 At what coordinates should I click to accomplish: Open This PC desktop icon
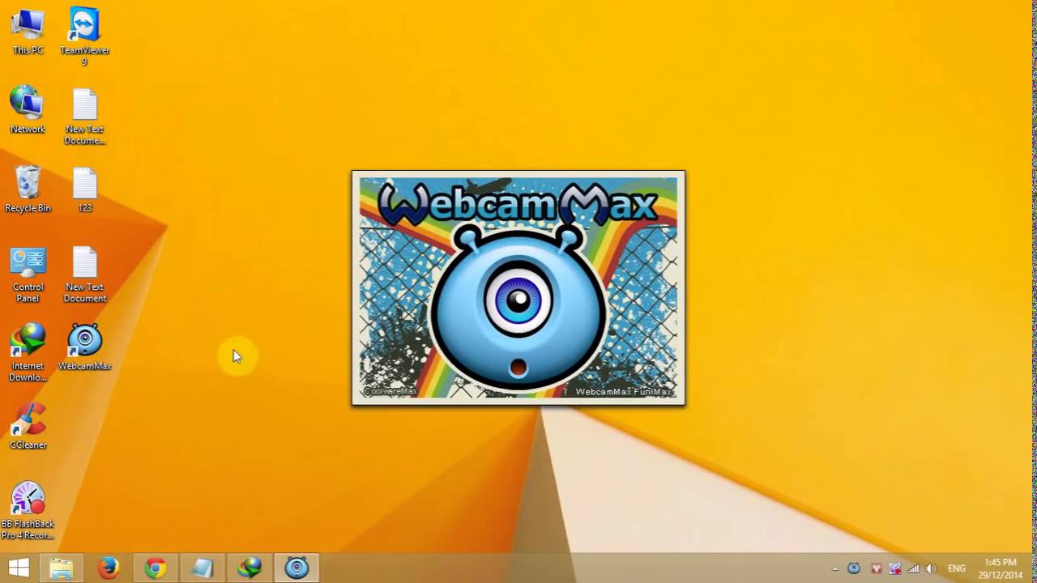(x=28, y=32)
